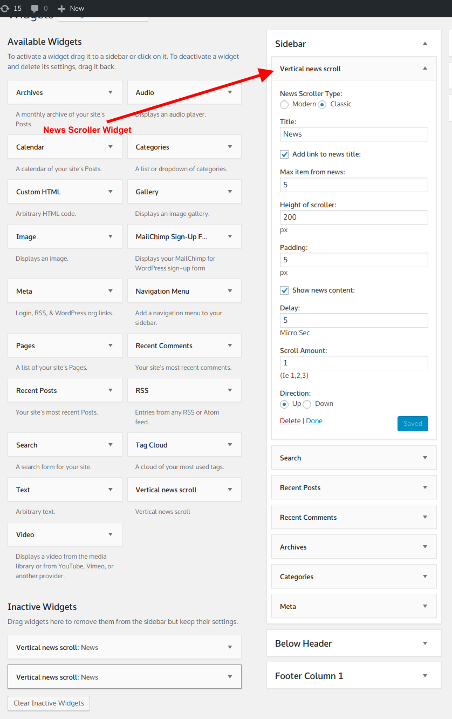Expand the RSS widget
The image size is (452, 719).
230,390
